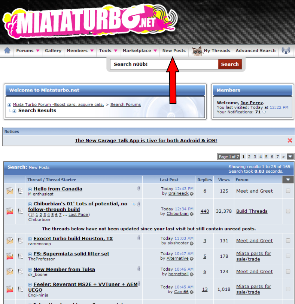Open the Hello from Canadia thread

point(58,189)
